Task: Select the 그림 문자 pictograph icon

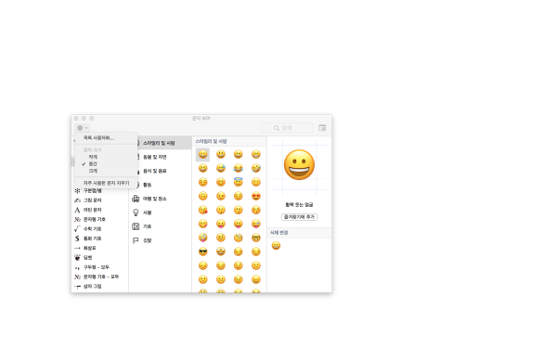Action: pyautogui.click(x=77, y=200)
